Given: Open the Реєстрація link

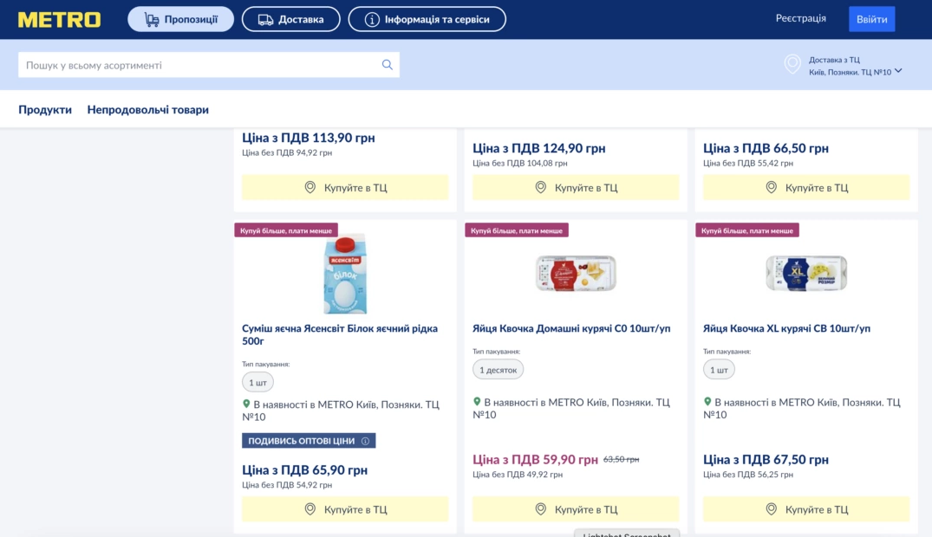Looking at the screenshot, I should pos(800,18).
